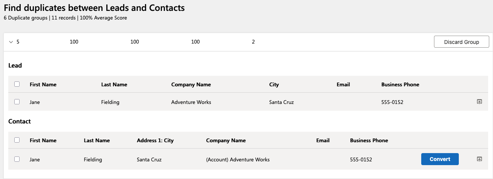Sort leads by the First Name column
493x179 pixels.
point(43,84)
